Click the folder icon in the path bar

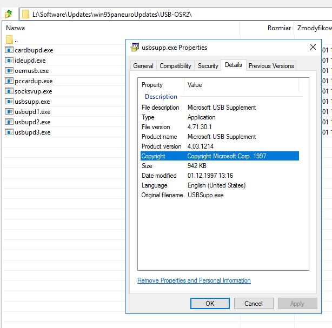25,14
